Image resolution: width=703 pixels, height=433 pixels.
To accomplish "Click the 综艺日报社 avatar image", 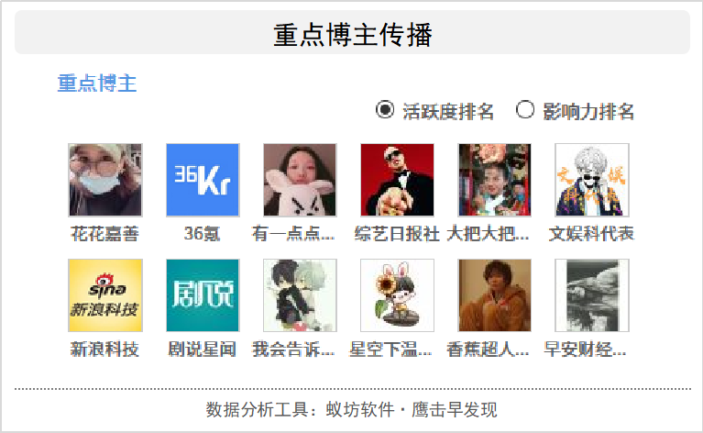I will (397, 180).
